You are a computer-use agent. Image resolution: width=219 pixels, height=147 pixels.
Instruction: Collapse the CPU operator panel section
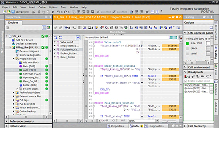[x=185, y=33]
